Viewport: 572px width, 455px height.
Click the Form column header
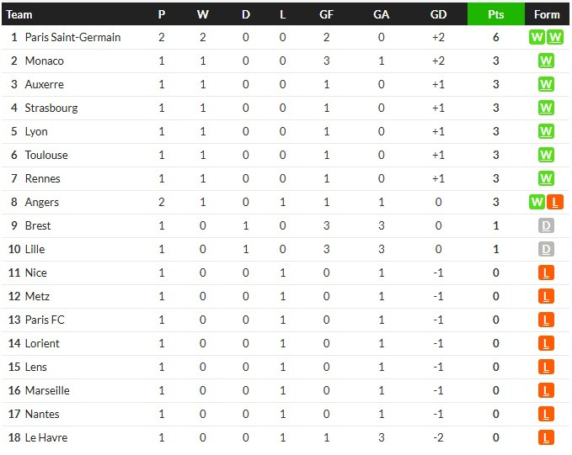click(x=547, y=14)
